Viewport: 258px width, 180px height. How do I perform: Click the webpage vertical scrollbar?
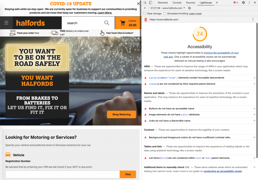[141, 26]
